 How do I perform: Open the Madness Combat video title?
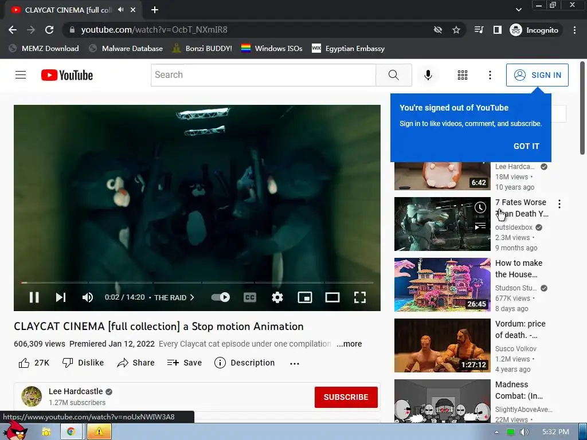pos(519,390)
